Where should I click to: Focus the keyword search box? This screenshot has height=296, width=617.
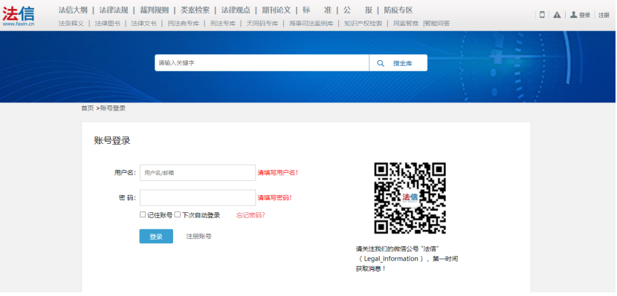click(262, 63)
